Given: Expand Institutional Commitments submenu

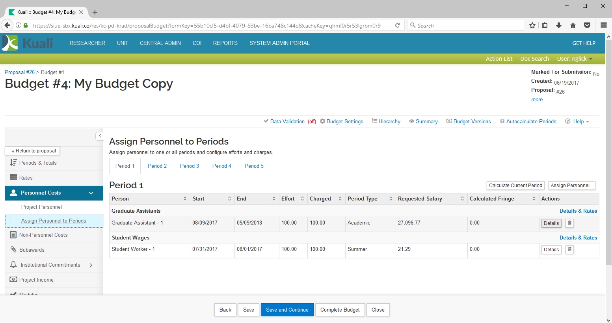Looking at the screenshot, I should tap(91, 265).
